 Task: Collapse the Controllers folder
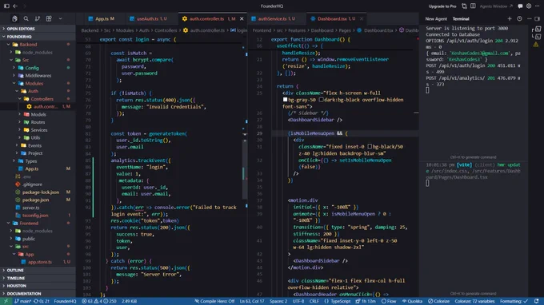38,99
